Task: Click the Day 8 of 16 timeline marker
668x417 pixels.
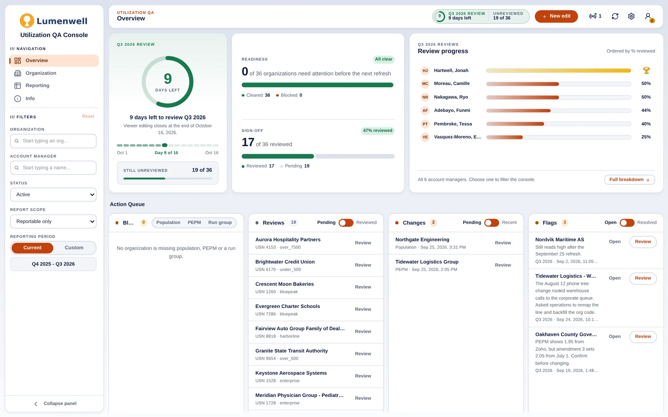Action: [164, 145]
